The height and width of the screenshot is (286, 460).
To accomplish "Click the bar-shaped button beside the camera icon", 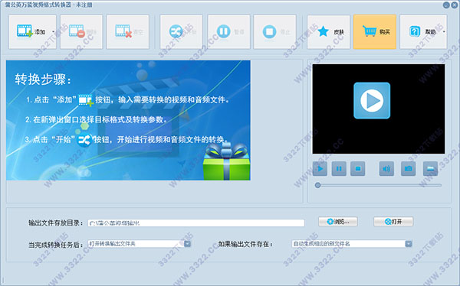I will click(x=430, y=168).
